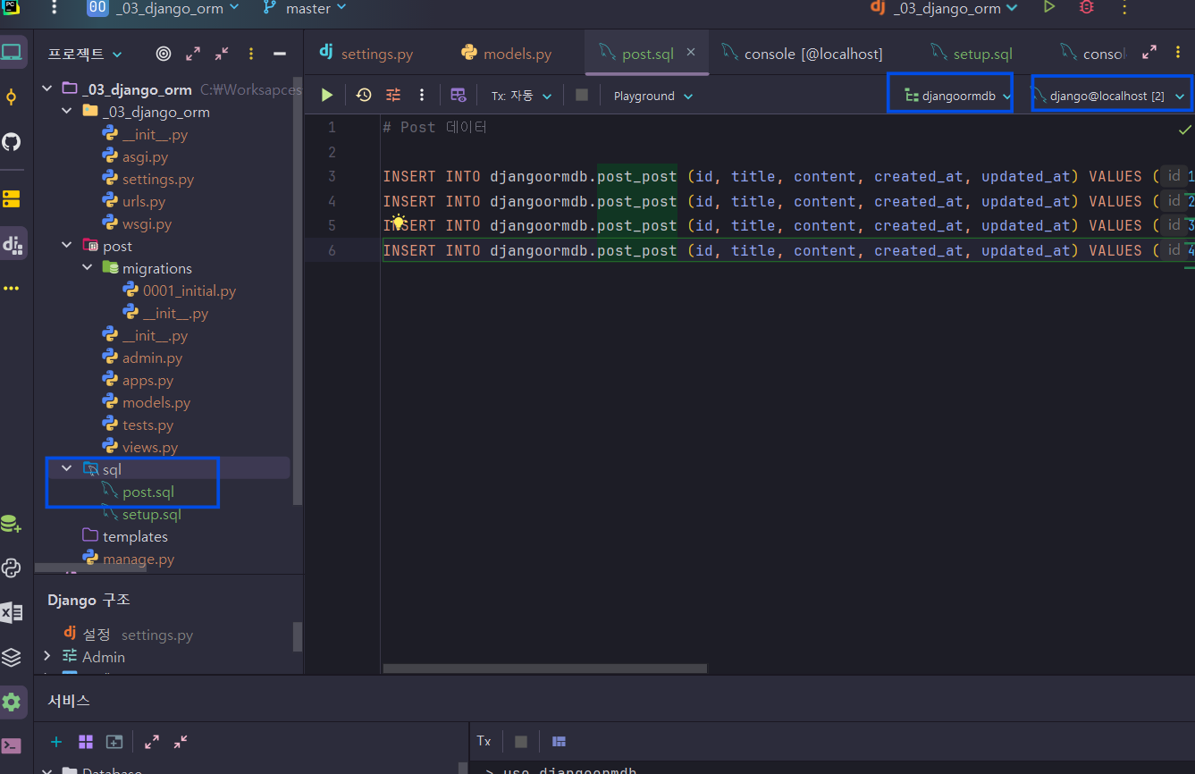Switch to the settings.py tab

click(366, 54)
